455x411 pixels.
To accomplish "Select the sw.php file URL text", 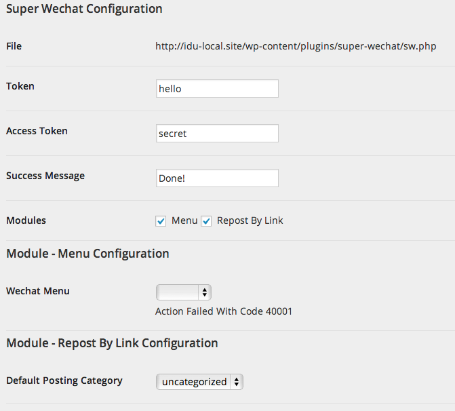I will pos(296,46).
